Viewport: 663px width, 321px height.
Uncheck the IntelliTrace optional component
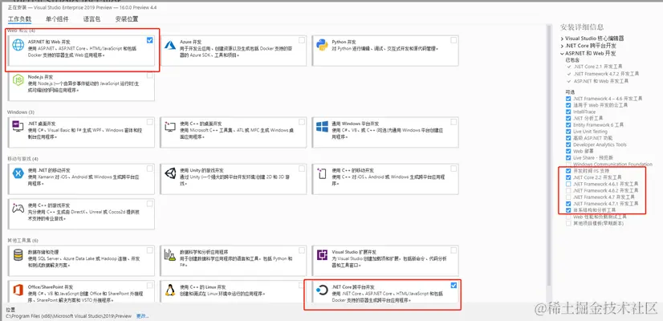(x=568, y=112)
